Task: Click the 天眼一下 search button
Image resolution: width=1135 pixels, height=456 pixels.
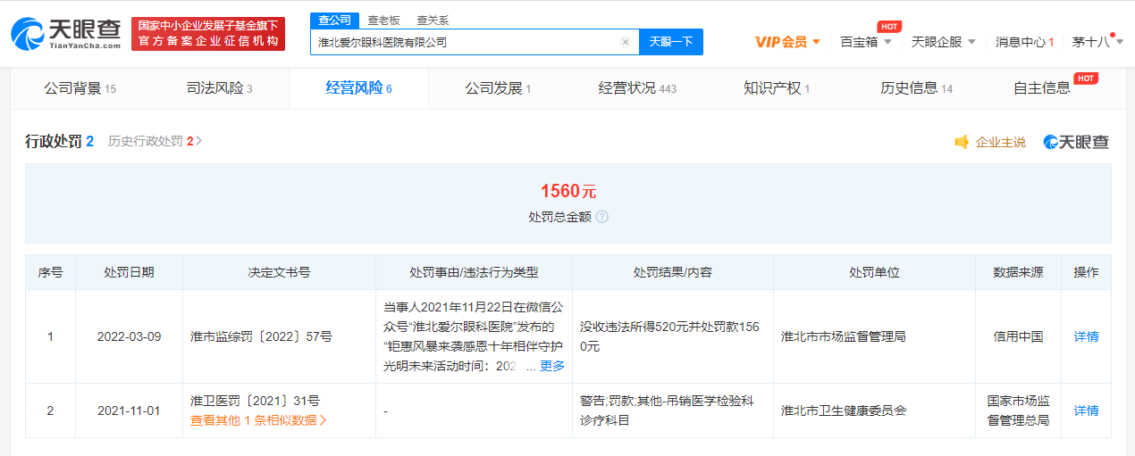Action: pyautogui.click(x=670, y=42)
